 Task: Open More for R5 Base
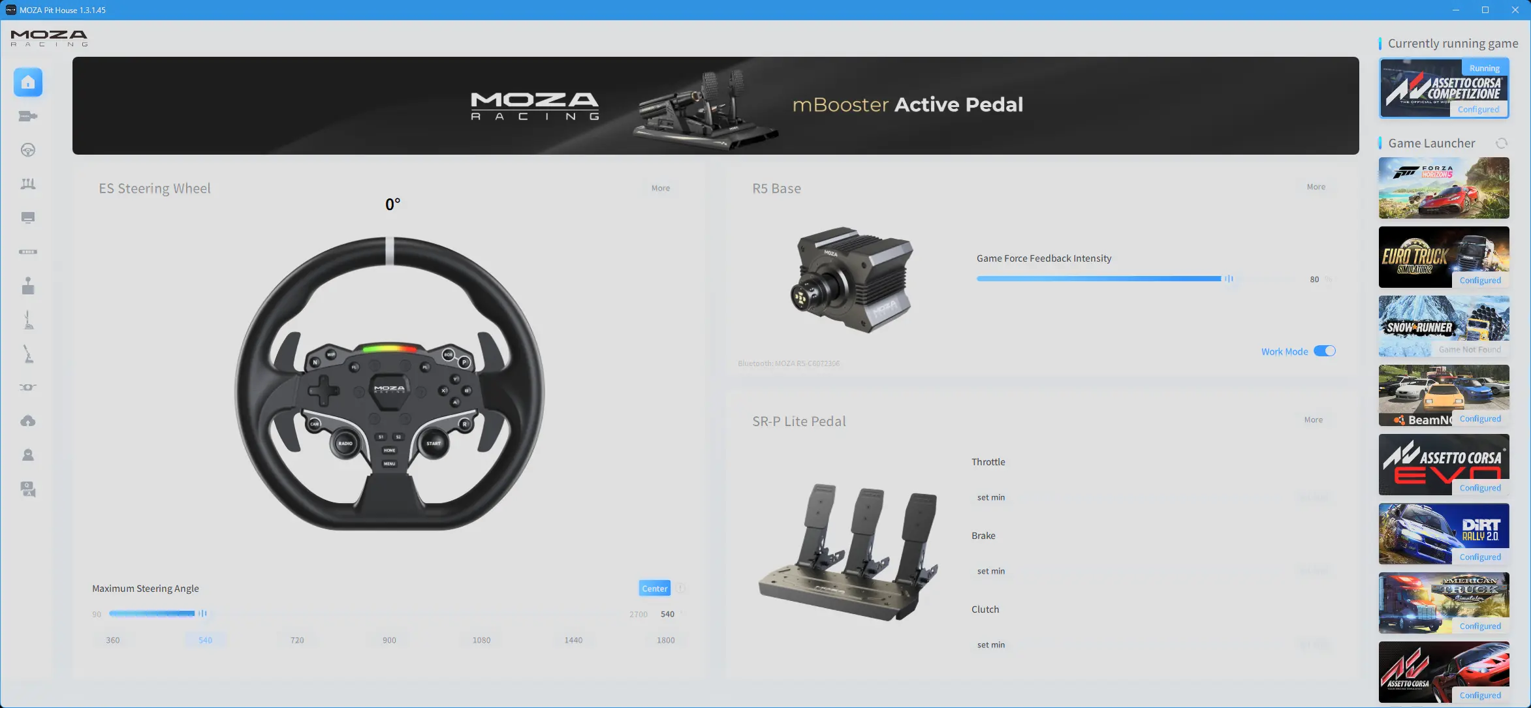tap(1316, 187)
